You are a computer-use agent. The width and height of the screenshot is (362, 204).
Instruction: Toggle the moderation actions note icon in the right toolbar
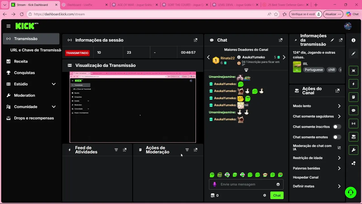[354, 97]
